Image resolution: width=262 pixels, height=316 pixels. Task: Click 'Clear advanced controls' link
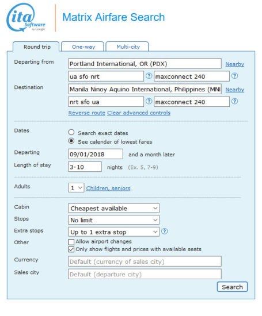[139, 113]
